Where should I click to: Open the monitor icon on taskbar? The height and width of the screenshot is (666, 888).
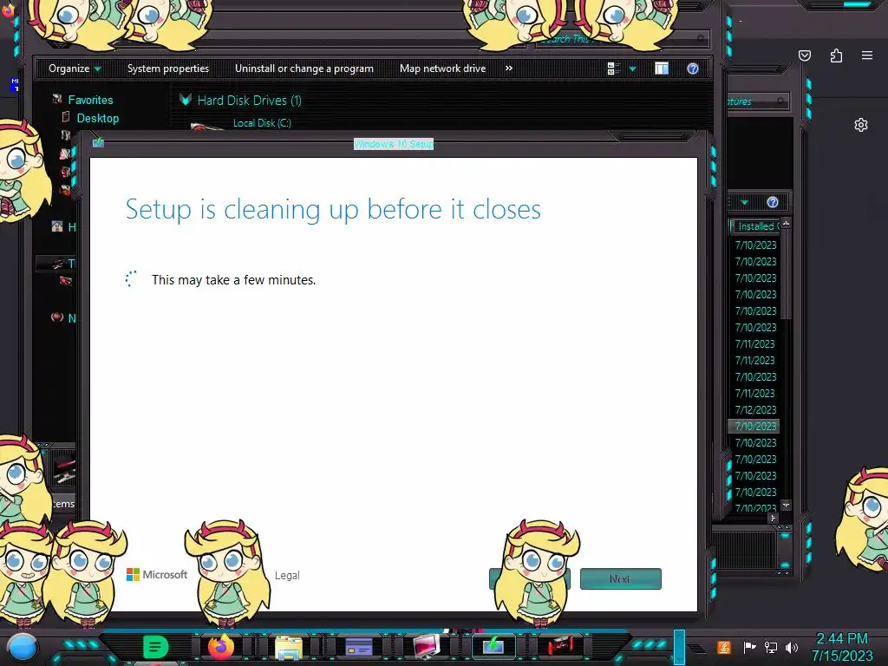pyautogui.click(x=426, y=647)
